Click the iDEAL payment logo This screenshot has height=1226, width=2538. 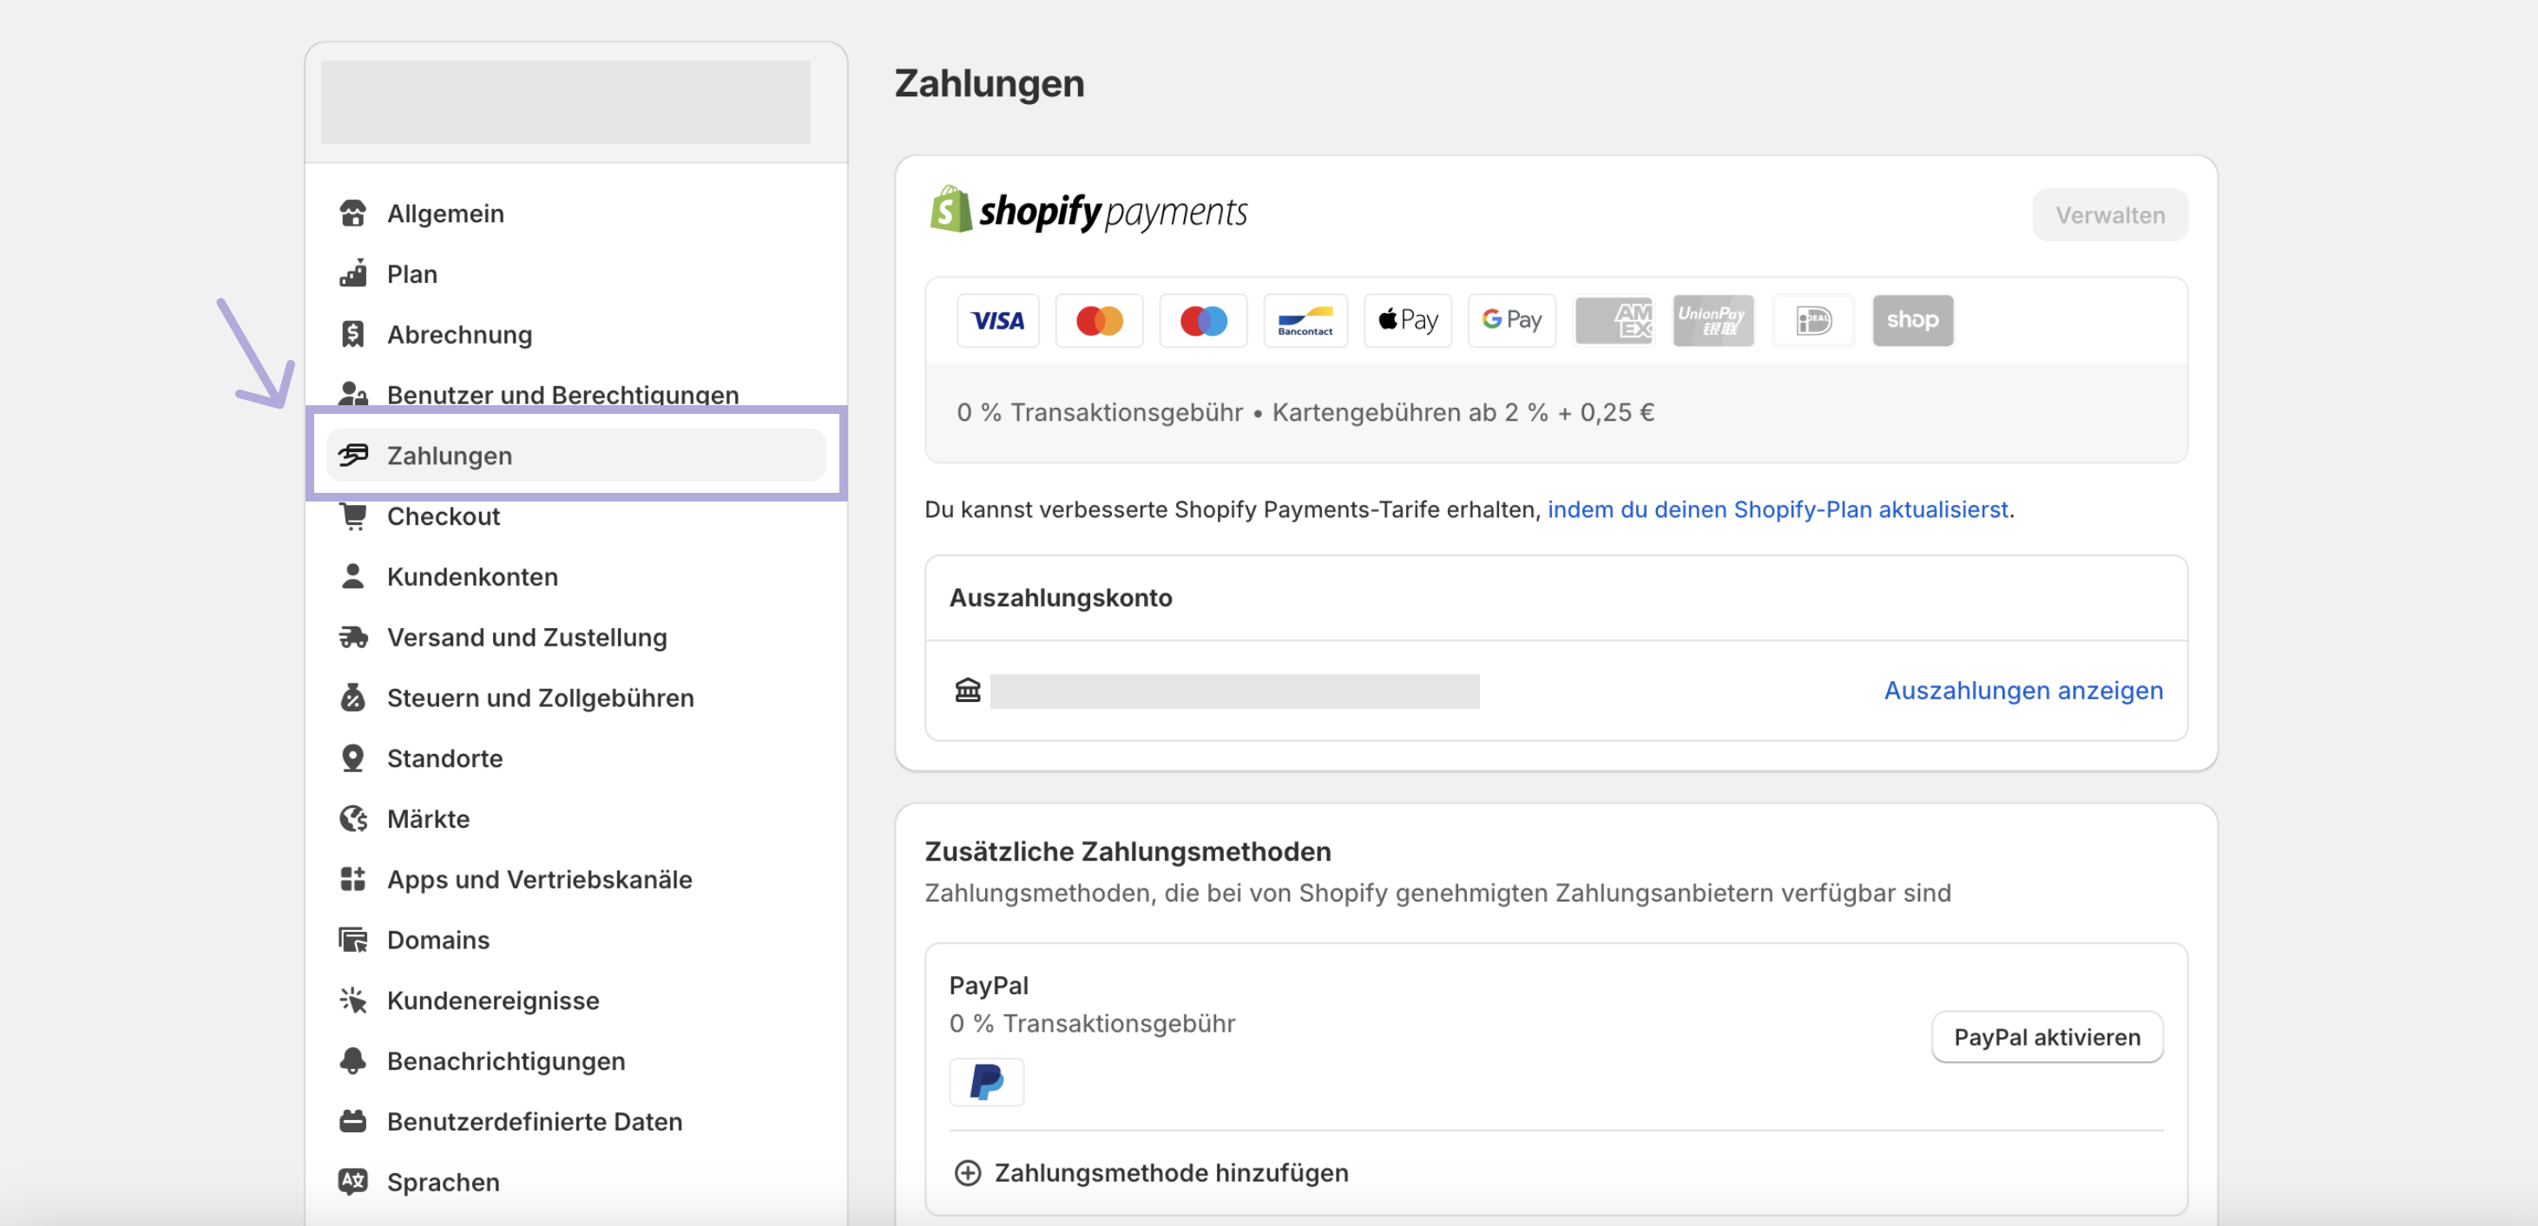pos(1813,320)
